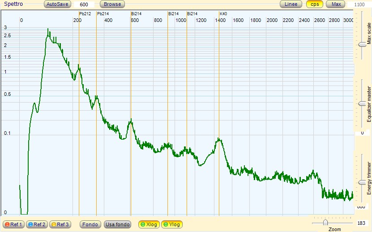Toggle the Linee spectral lines button

click(x=291, y=4)
